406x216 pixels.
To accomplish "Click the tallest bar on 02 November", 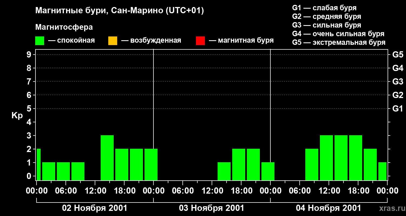I will (107, 158).
